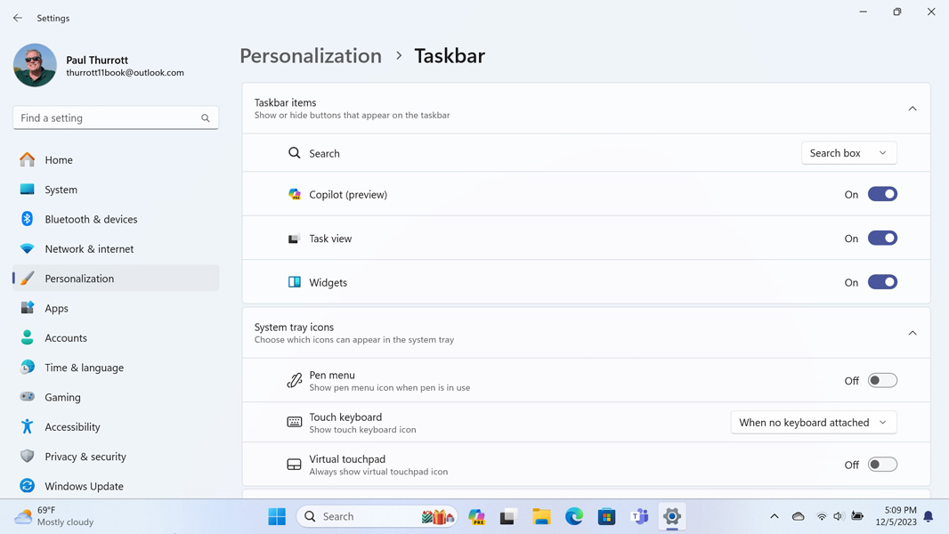This screenshot has width=949, height=534.
Task: Disable the Task view toggle
Action: [x=882, y=239]
